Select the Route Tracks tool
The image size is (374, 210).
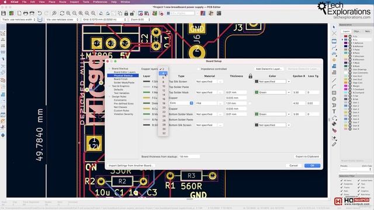pos(334,47)
